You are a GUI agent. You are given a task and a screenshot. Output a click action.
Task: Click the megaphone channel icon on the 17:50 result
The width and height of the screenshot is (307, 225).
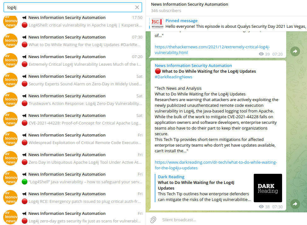[24, 18]
